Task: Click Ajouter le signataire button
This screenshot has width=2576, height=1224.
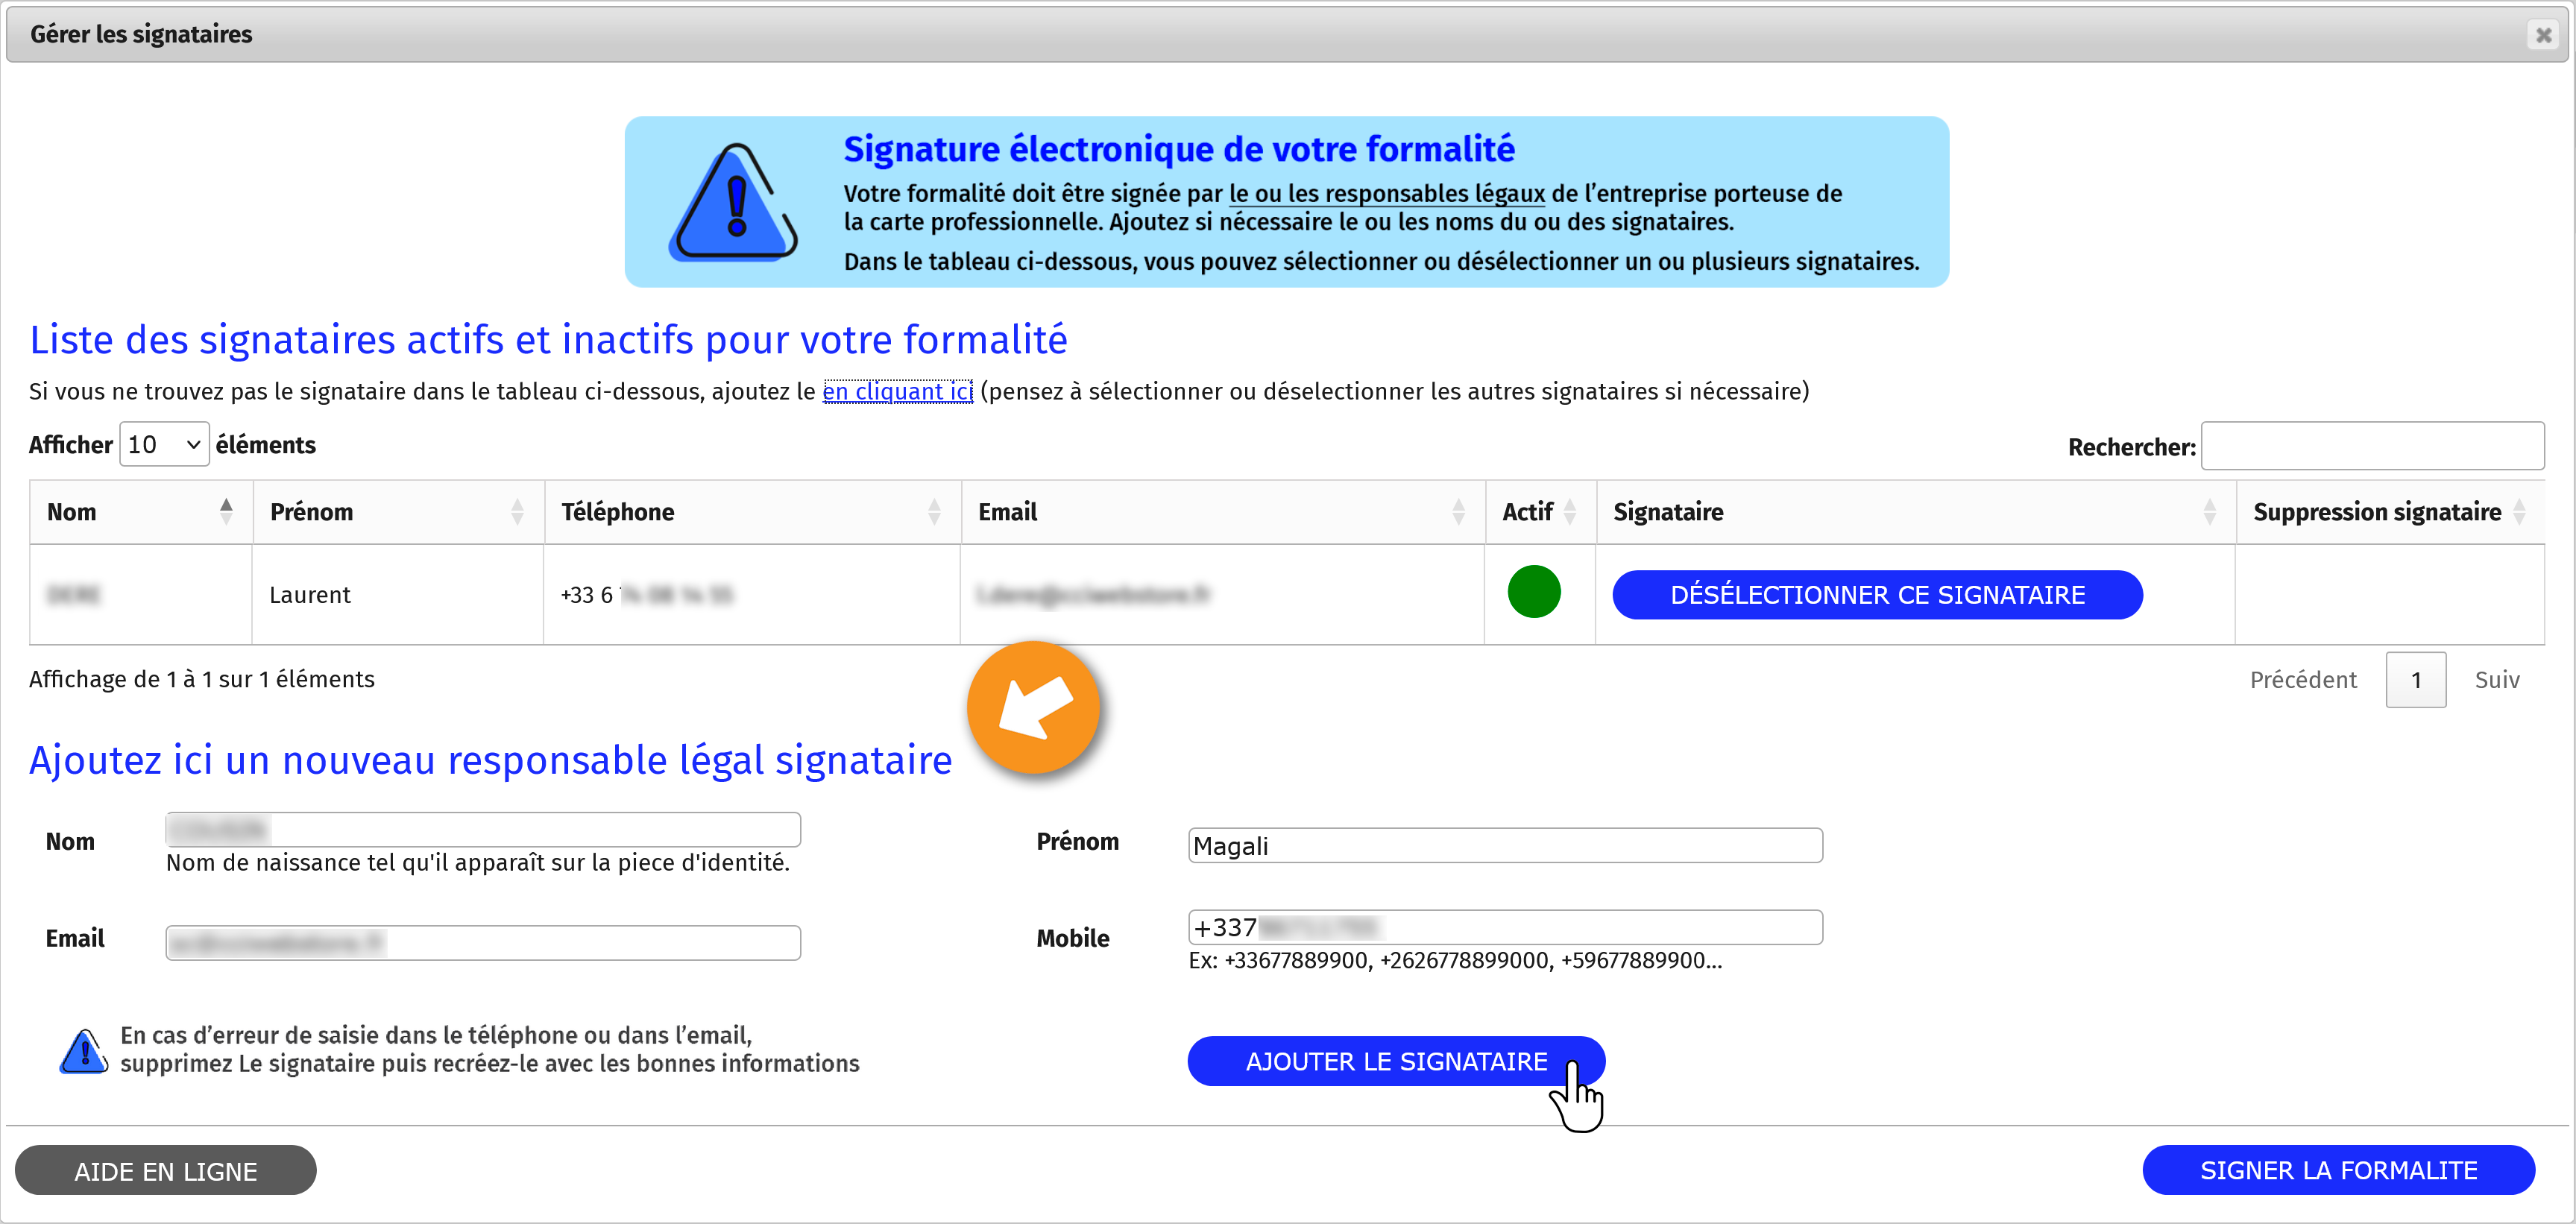Action: pos(1396,1061)
